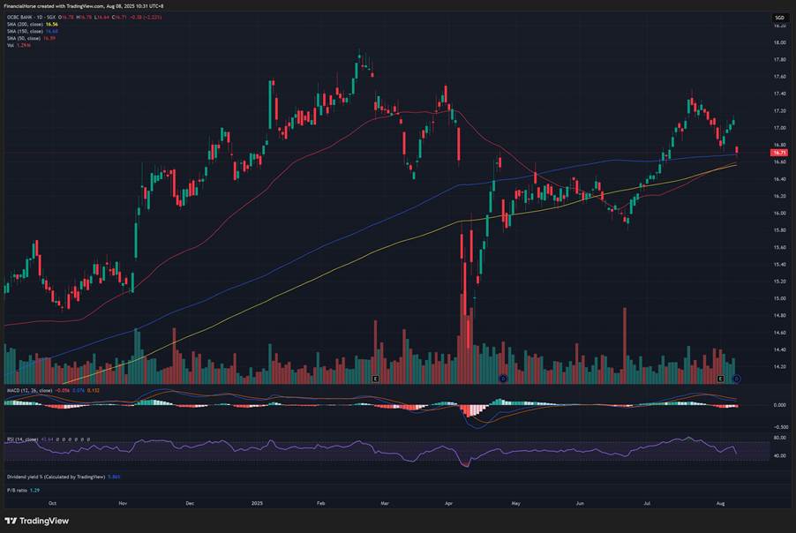The image size is (796, 533).
Task: Select the SMA (200, close) indicator legend
Action: (x=25, y=25)
